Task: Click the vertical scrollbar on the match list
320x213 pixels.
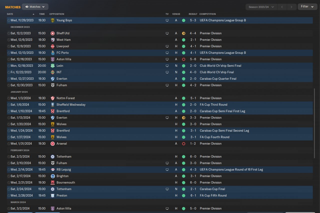Action: 314,122
